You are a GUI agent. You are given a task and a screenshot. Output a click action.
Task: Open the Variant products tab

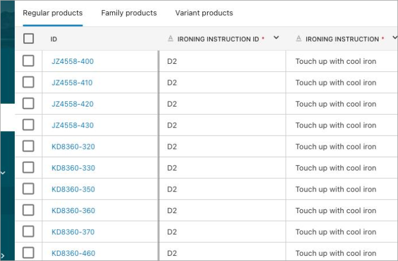pos(204,13)
